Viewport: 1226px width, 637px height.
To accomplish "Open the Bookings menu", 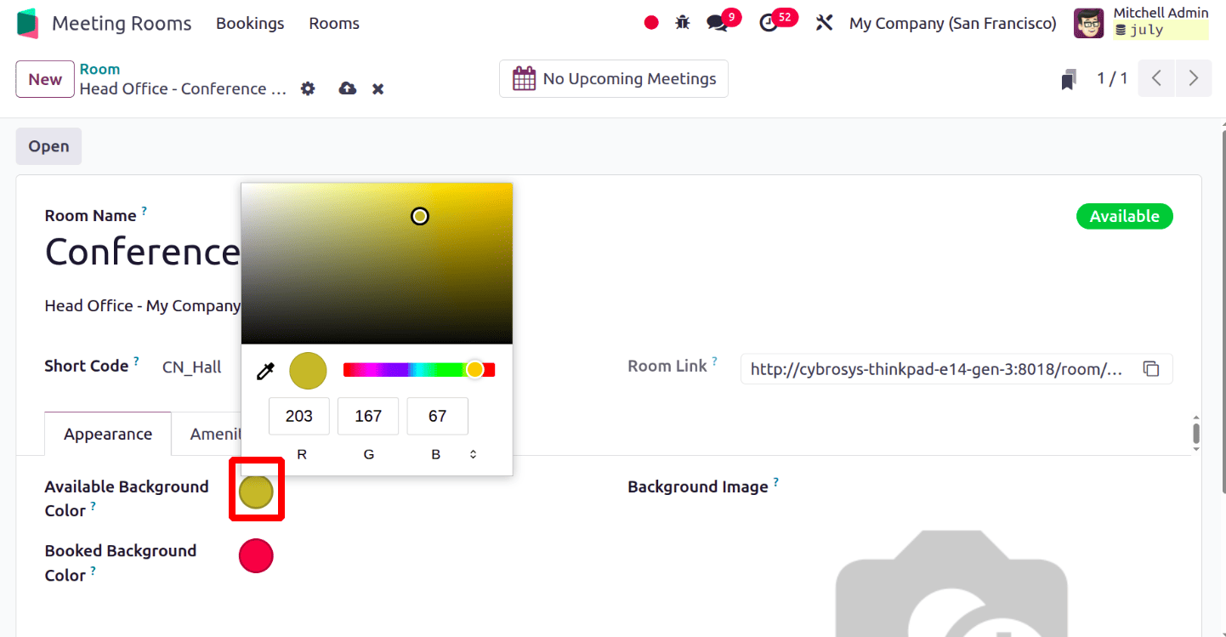I will coord(250,23).
